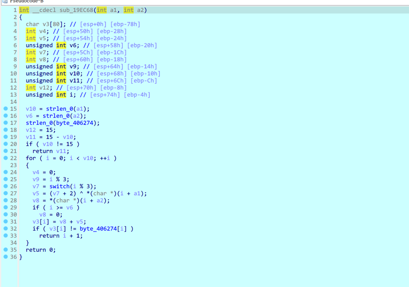Viewport: 409px width, 287px height.
Task: Set breakpoint marker beside line 25
Action: point(6,179)
